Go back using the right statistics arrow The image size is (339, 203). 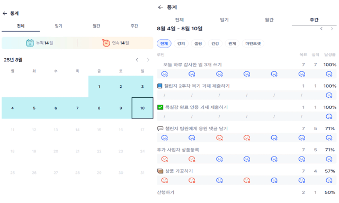160,7
